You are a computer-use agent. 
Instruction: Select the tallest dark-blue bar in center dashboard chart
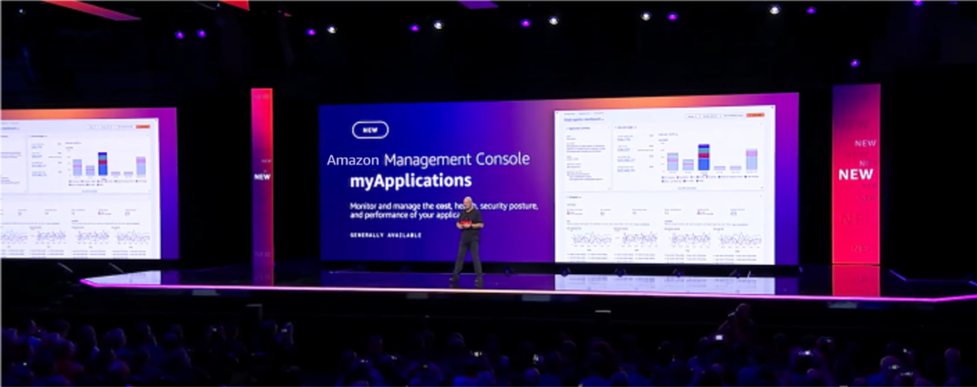704,157
